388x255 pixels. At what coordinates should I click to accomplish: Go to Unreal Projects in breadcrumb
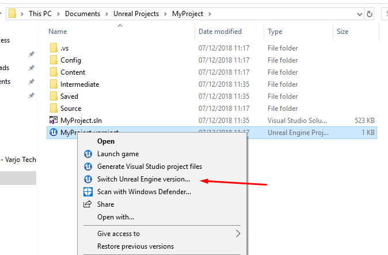(x=136, y=14)
